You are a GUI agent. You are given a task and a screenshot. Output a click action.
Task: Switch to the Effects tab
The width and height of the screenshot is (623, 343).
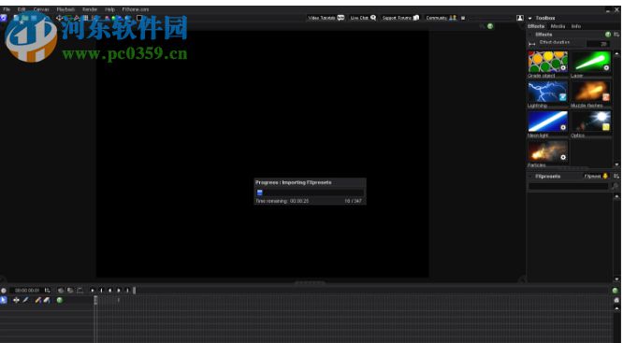click(x=536, y=26)
